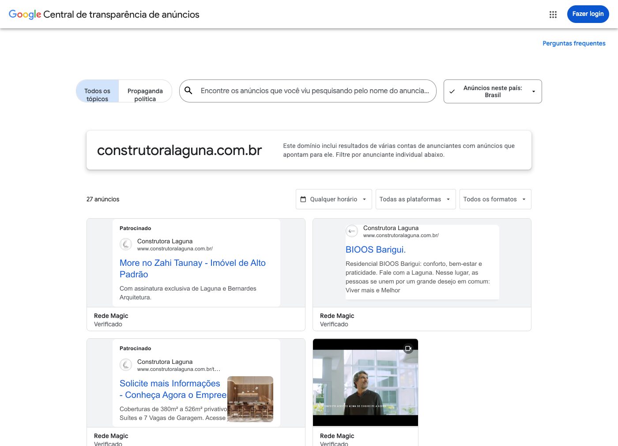
Task: Open the Todas as plataformas dropdown
Action: pos(415,199)
